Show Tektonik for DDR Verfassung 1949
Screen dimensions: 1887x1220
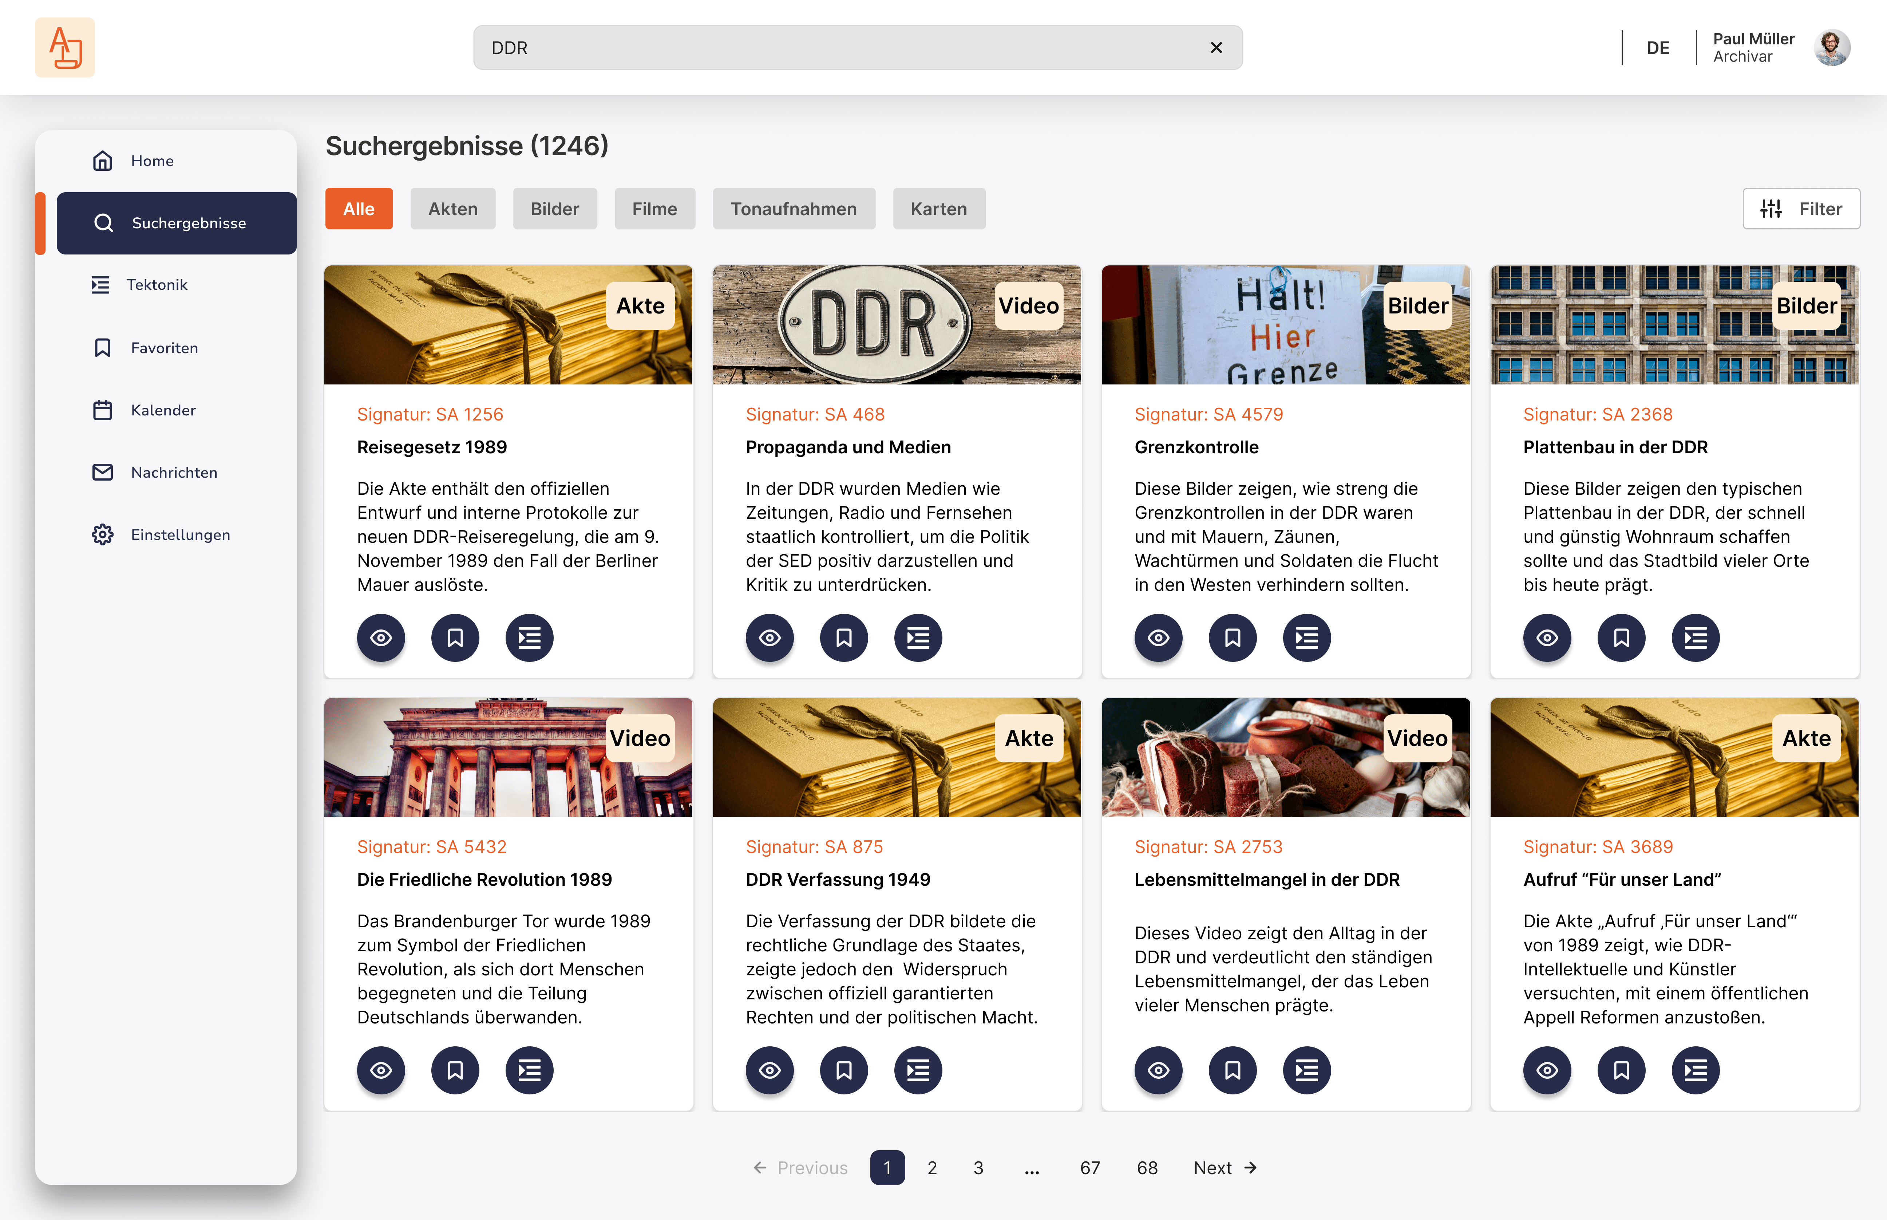click(918, 1070)
